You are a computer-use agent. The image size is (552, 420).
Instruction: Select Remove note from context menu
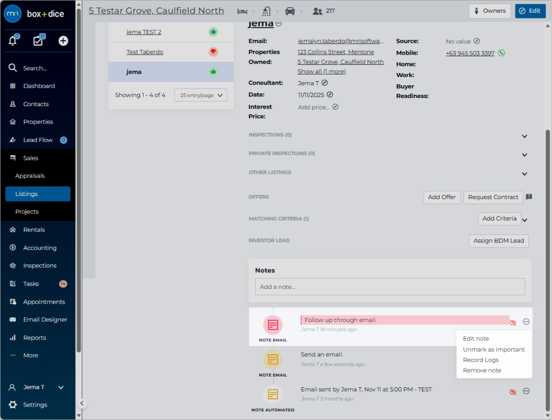click(482, 370)
